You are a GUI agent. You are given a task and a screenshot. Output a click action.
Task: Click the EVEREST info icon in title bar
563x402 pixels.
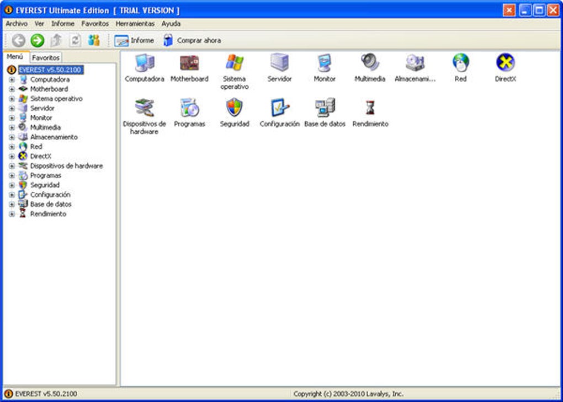pyautogui.click(x=9, y=10)
